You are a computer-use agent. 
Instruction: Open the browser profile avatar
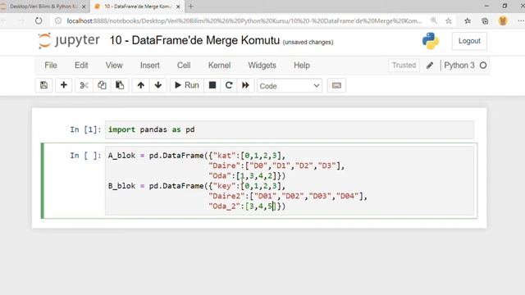click(503, 20)
